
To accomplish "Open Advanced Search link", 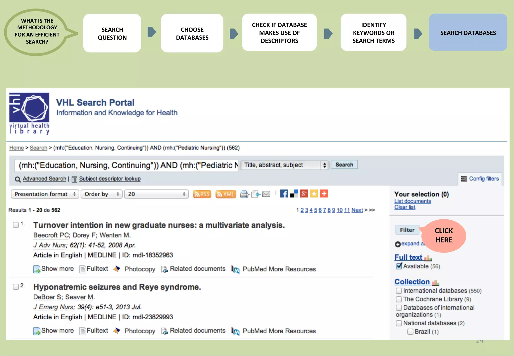I will pyautogui.click(x=44, y=179).
